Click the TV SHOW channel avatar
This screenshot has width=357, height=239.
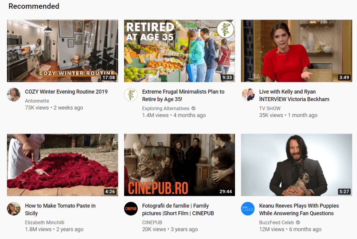click(248, 95)
